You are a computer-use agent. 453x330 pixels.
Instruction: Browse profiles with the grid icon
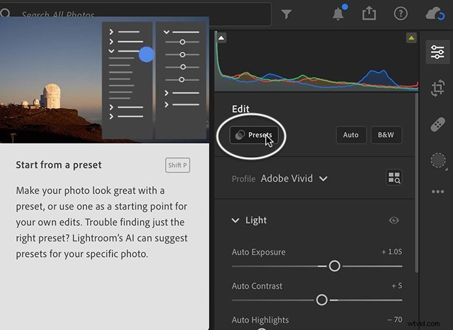point(393,177)
